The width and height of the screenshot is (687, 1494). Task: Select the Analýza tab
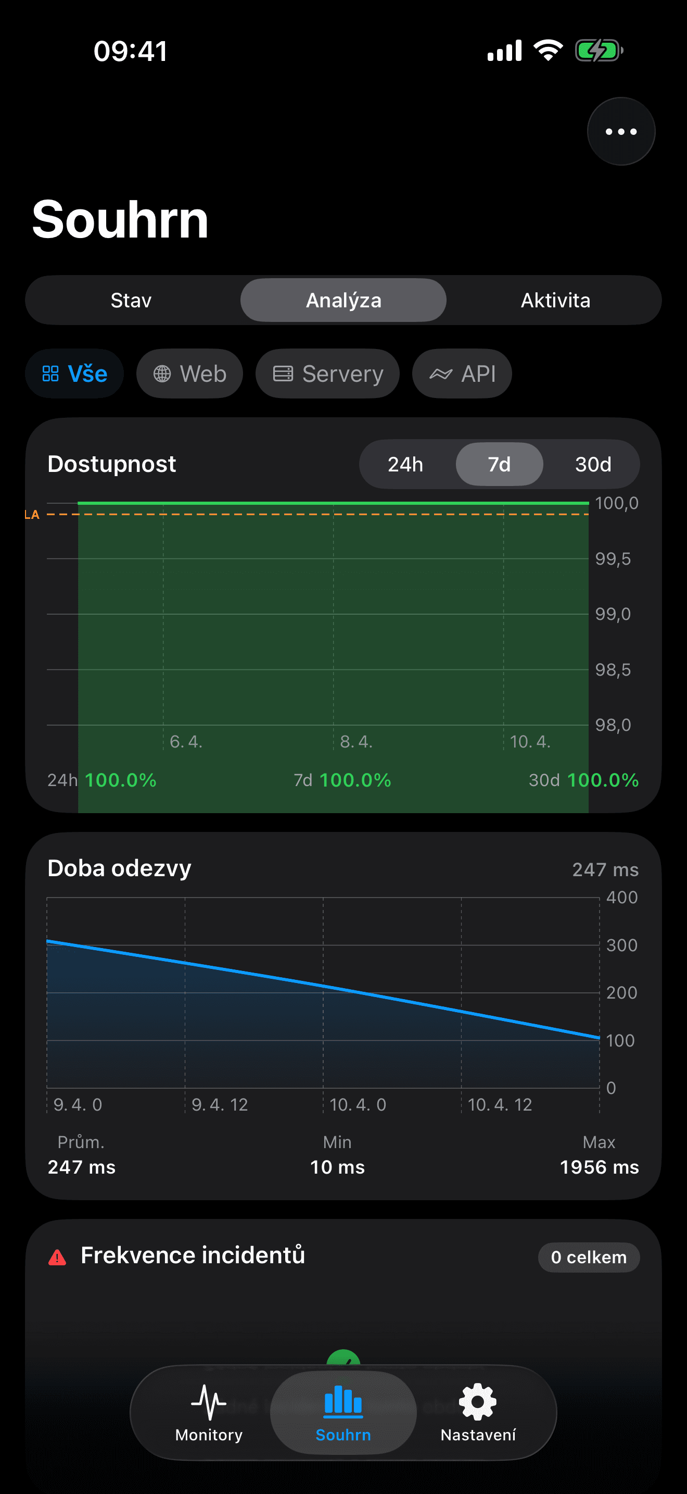pos(344,301)
